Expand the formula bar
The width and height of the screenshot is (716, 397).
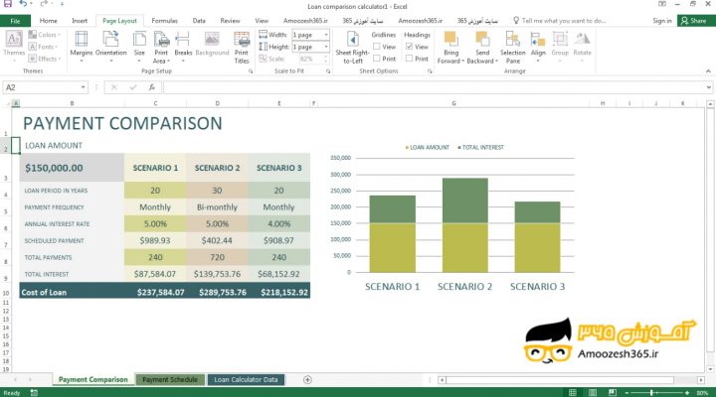[x=709, y=87]
